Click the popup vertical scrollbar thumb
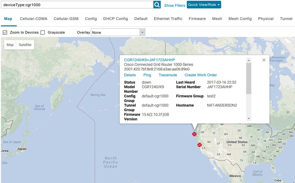This screenshot has height=183, width=295. click(249, 78)
